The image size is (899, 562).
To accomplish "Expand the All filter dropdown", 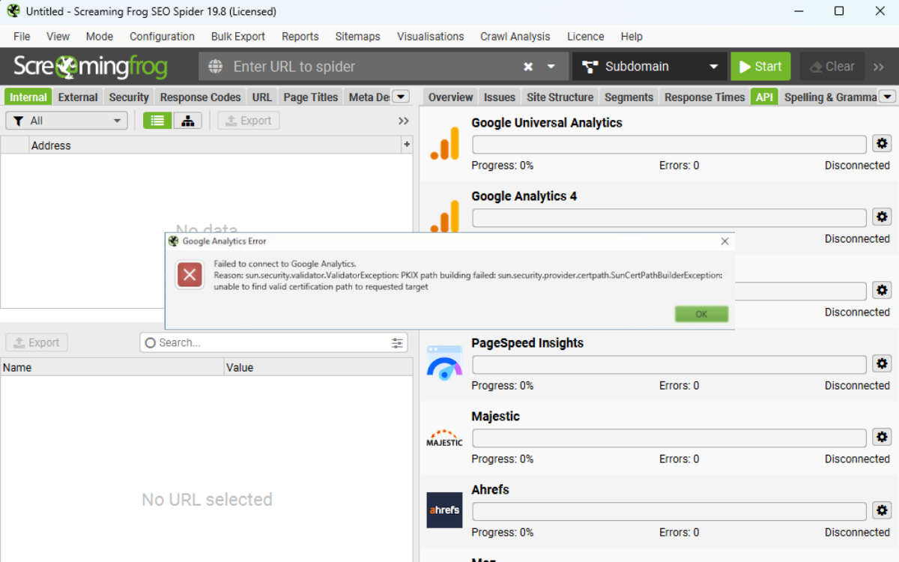I will click(67, 121).
